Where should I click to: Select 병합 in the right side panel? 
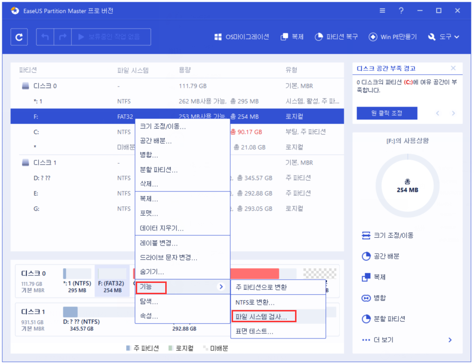[373, 298]
